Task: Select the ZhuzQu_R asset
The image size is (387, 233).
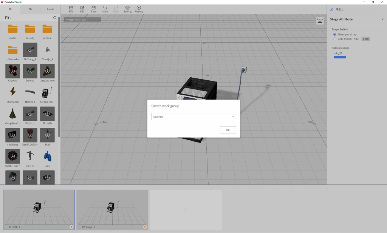Action: [x=47, y=52]
